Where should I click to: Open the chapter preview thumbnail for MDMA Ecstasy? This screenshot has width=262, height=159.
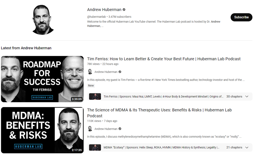(x=95, y=147)
